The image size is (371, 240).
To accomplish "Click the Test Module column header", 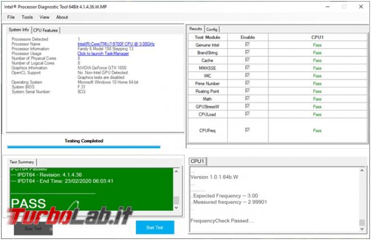I will pyautogui.click(x=208, y=37).
